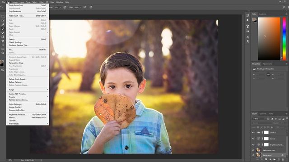Open the Brush Settings panel icon
The image size is (289, 162).
pos(248,26)
